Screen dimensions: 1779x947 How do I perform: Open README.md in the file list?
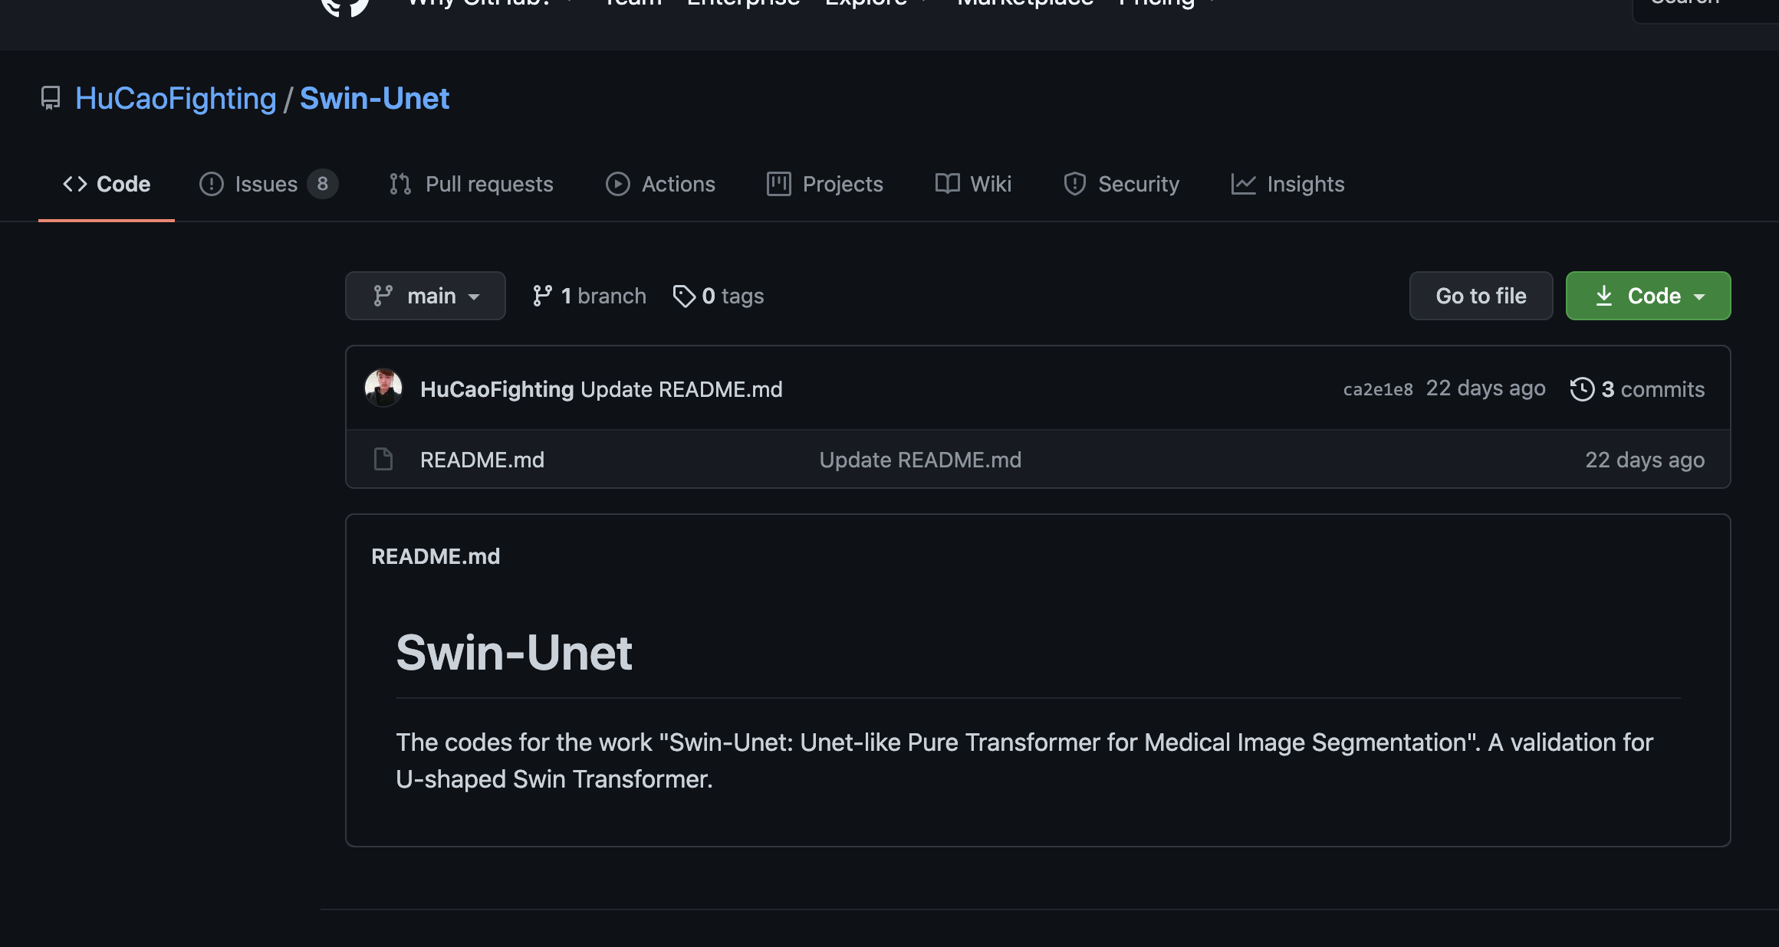coord(482,460)
